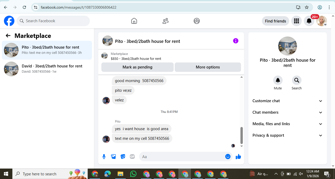
Task: Open Windows Start menu
Action: 6,174
